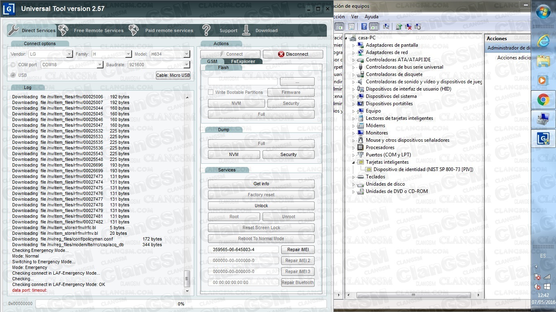Open the Vendor dropdown showing LG

[x=50, y=54]
